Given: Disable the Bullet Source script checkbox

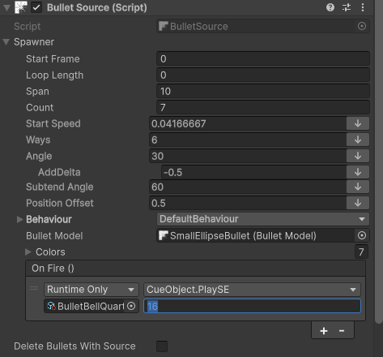Looking at the screenshot, I should 36,7.
